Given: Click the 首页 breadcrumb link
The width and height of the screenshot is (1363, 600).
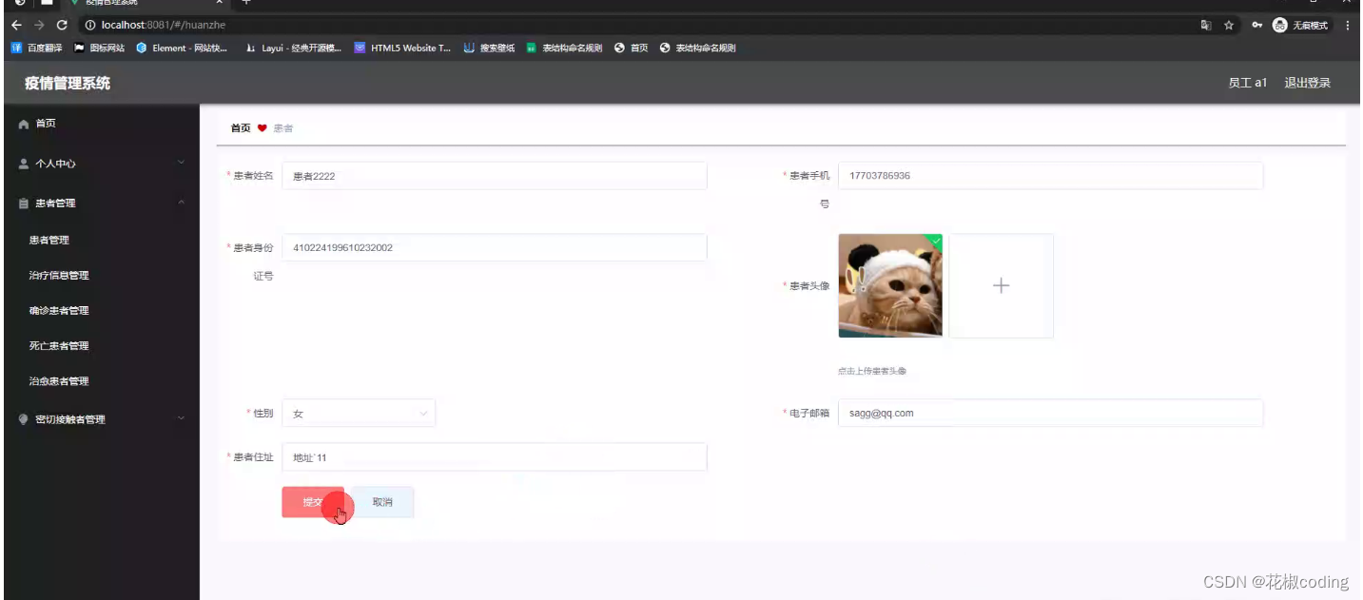Looking at the screenshot, I should (241, 127).
